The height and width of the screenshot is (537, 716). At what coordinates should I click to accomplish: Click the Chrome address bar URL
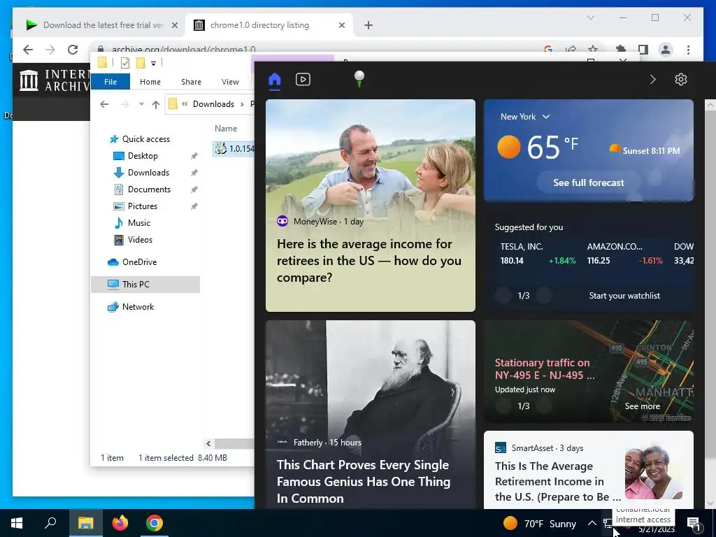[x=184, y=50]
